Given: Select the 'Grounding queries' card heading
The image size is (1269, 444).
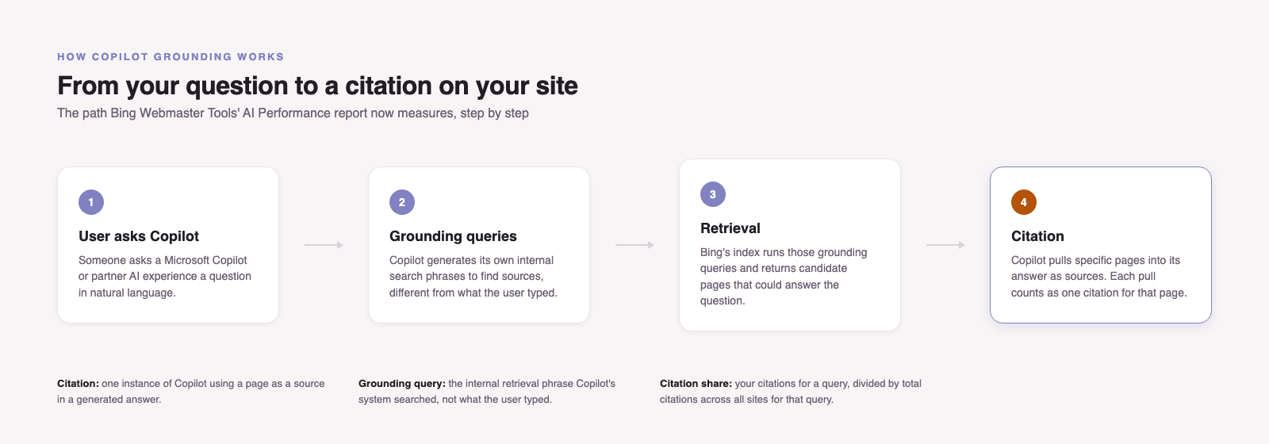Looking at the screenshot, I should (453, 236).
